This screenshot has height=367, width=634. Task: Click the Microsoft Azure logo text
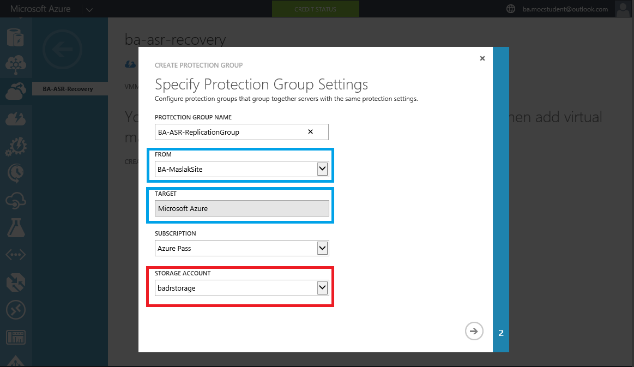[x=40, y=9]
